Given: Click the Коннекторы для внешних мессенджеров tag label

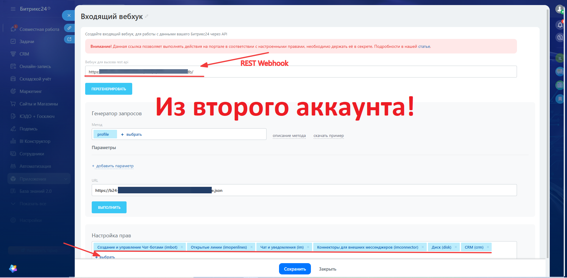Looking at the screenshot, I should [367, 247].
